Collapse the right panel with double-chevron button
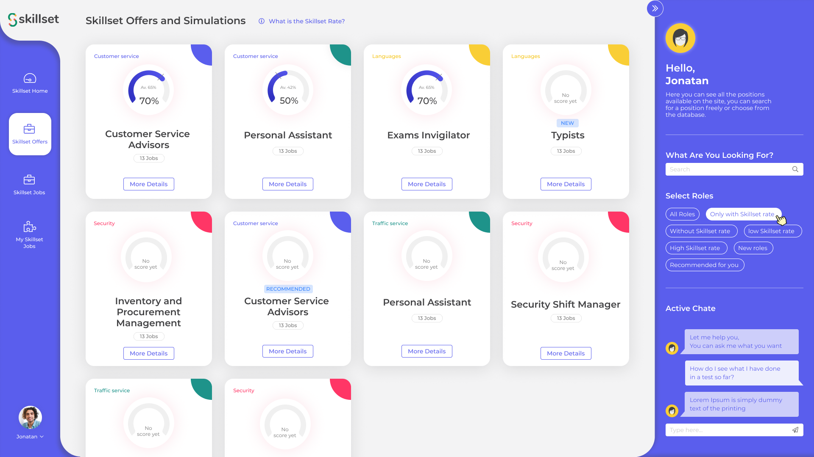Viewport: 814px width, 457px height. (x=655, y=8)
